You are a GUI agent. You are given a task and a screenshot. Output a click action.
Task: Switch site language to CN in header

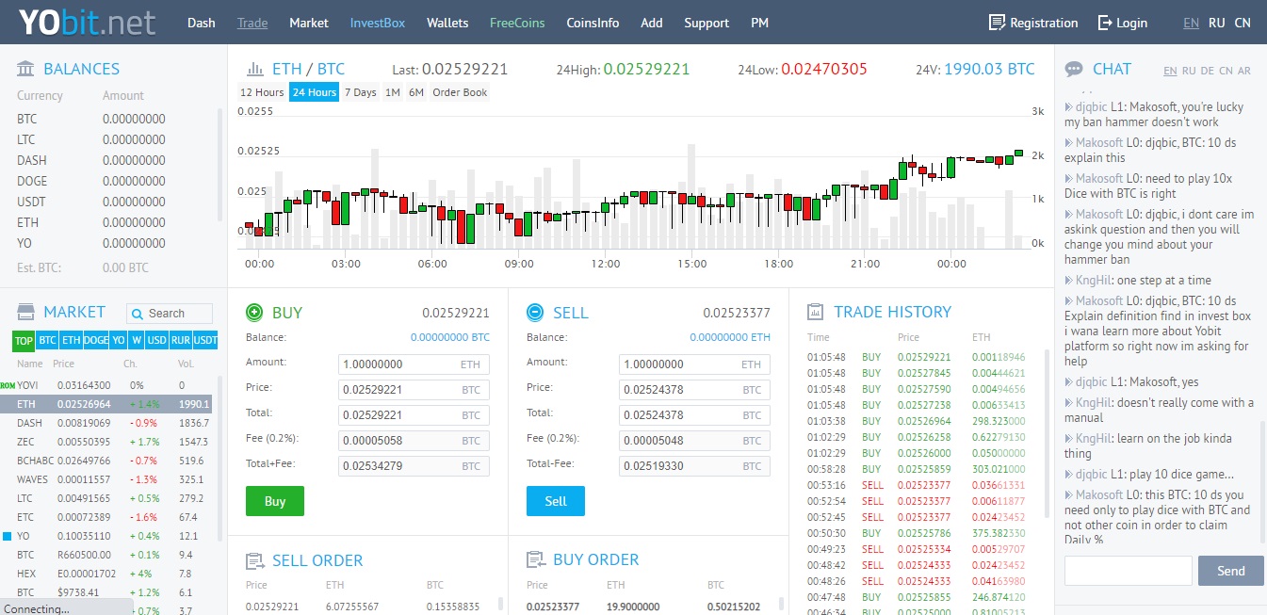tap(1243, 23)
